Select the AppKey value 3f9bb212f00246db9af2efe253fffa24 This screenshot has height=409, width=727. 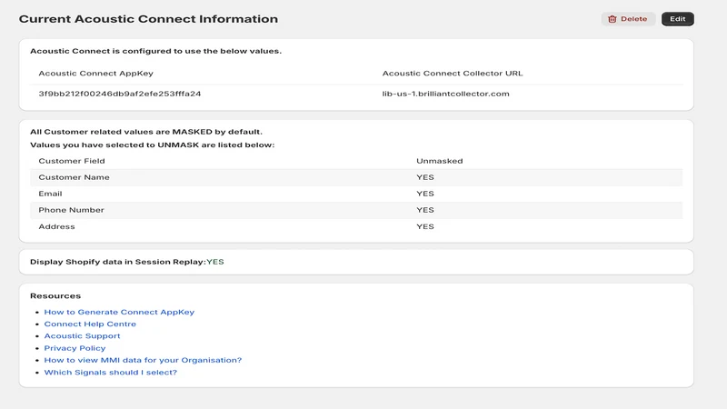120,94
